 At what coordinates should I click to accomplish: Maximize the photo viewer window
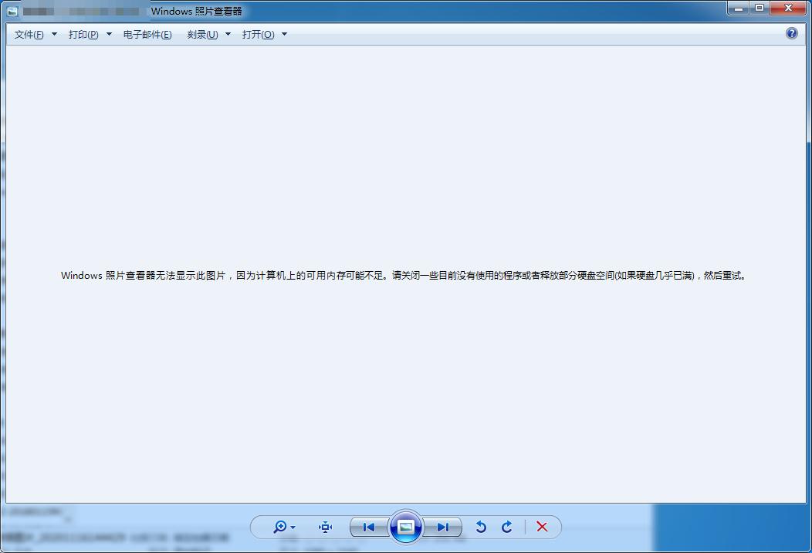pyautogui.click(x=760, y=8)
